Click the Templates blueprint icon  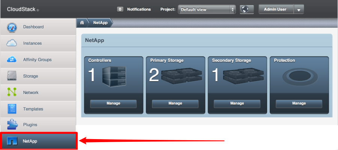[12, 109]
